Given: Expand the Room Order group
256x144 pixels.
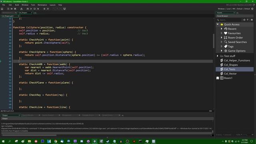Looking at the screenshot, I should coord(222,38).
